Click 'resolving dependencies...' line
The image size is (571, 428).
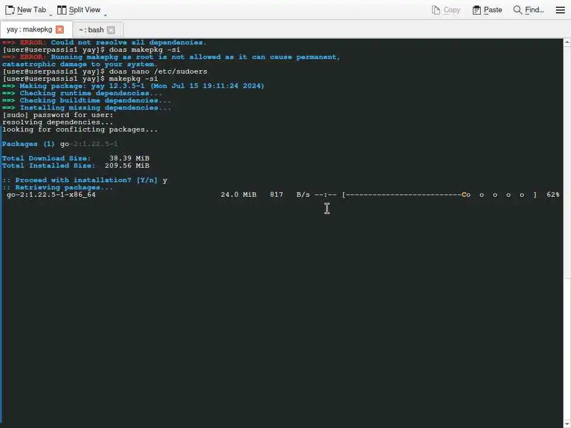click(x=57, y=122)
